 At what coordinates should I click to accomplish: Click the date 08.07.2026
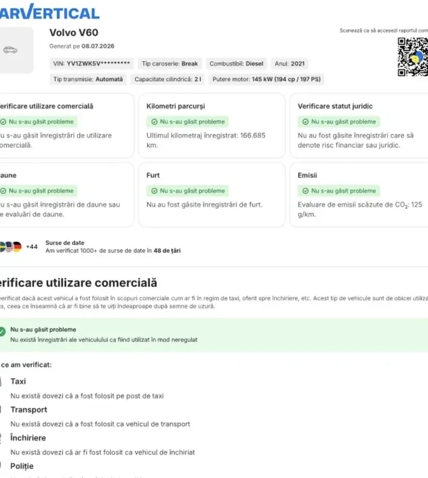98,46
